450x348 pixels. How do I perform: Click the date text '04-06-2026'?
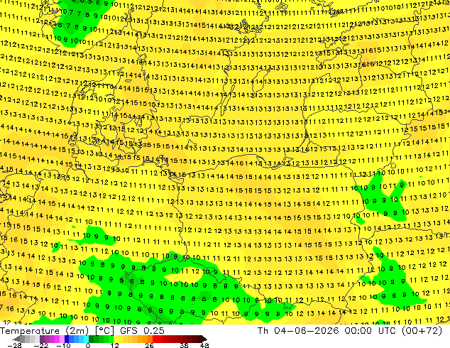(x=307, y=331)
